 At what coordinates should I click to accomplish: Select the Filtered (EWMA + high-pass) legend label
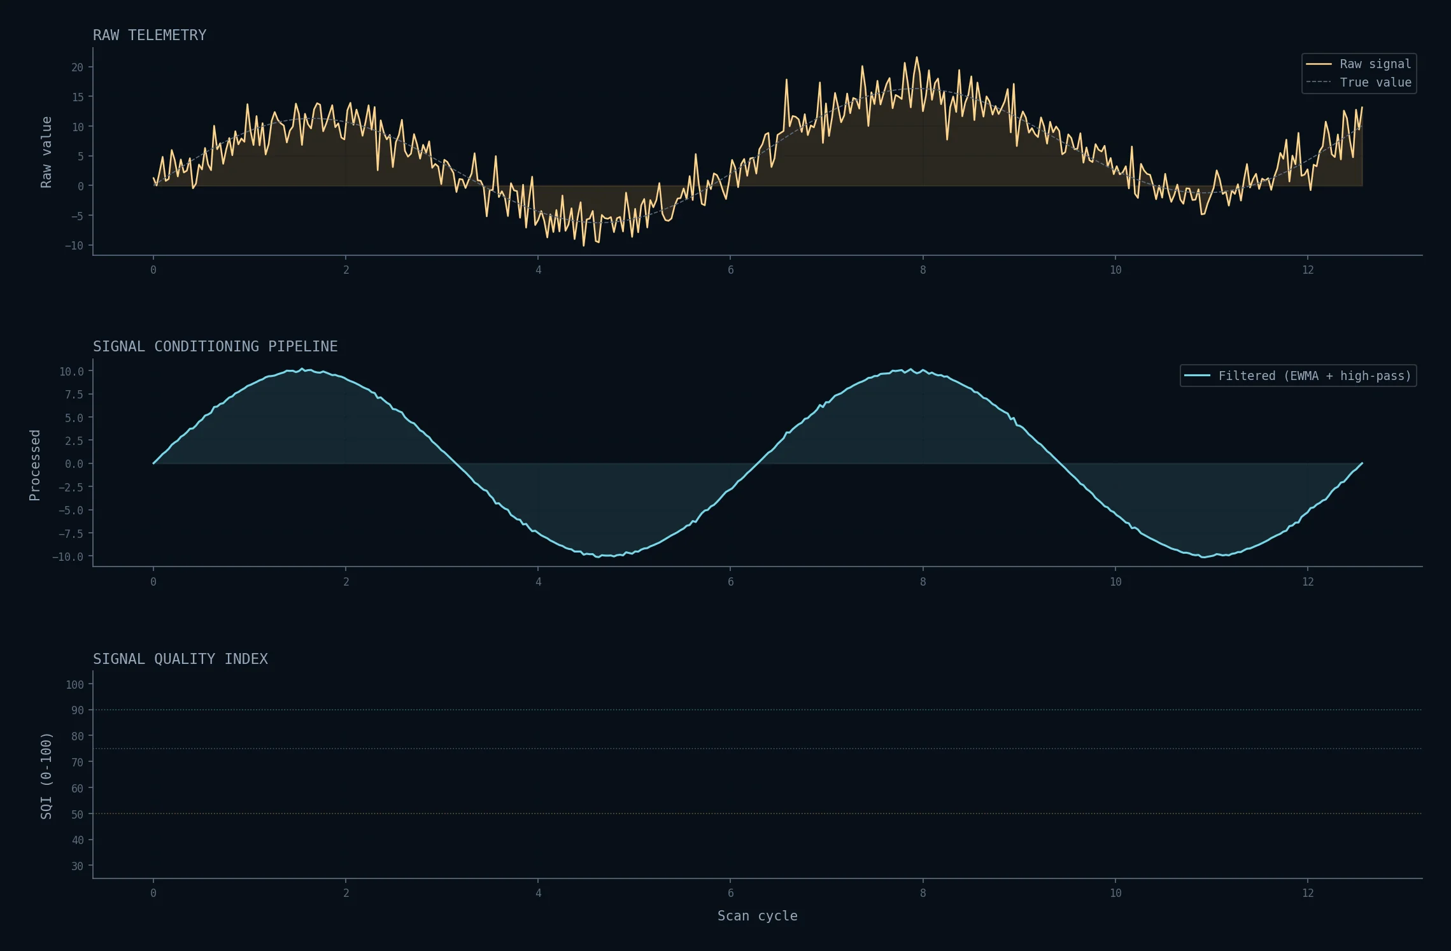coord(1315,376)
